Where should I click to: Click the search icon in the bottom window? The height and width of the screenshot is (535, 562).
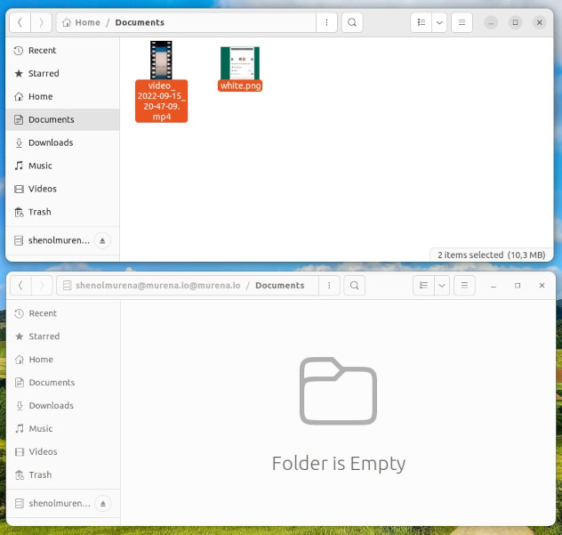(354, 286)
